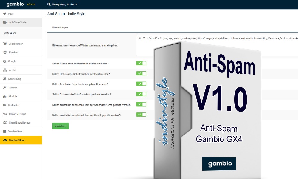Click the label 'Sollen Arabische Schriftzeichen geblockt werden?'

pos(80,84)
